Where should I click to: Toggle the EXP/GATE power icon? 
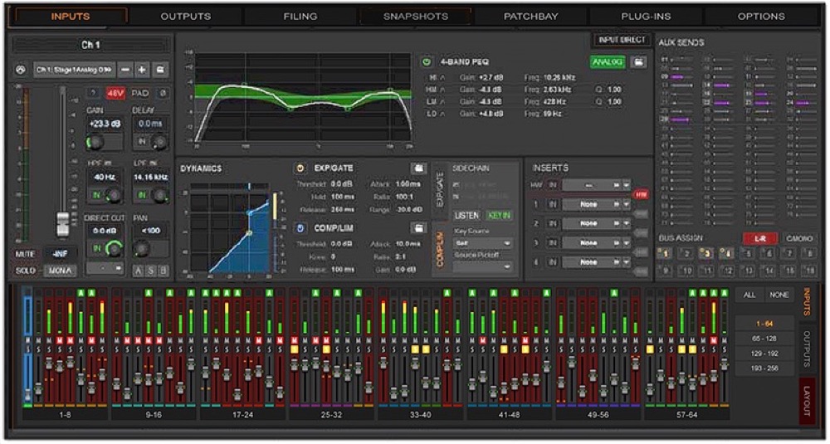(300, 168)
